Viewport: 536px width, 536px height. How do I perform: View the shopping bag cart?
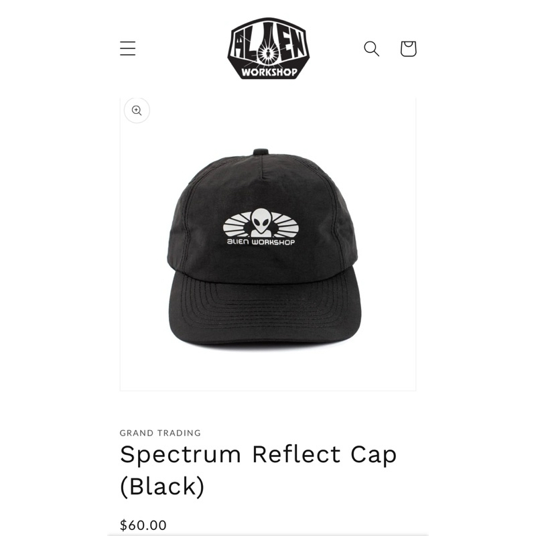coord(408,48)
